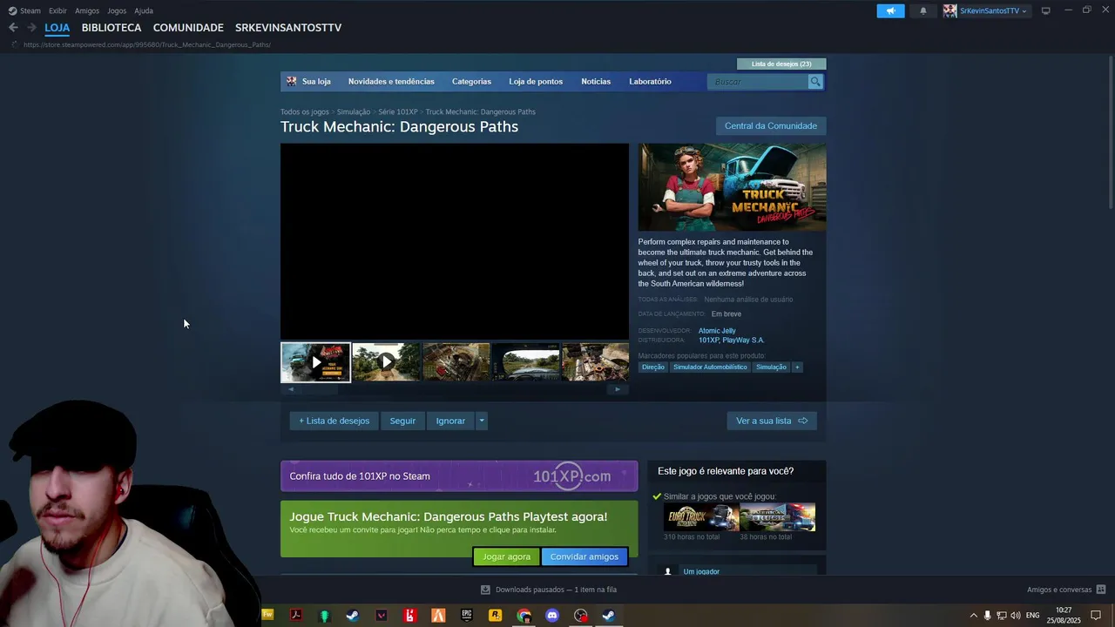Switch to the BIBLIOTECA tab
The height and width of the screenshot is (627, 1115).
point(111,28)
